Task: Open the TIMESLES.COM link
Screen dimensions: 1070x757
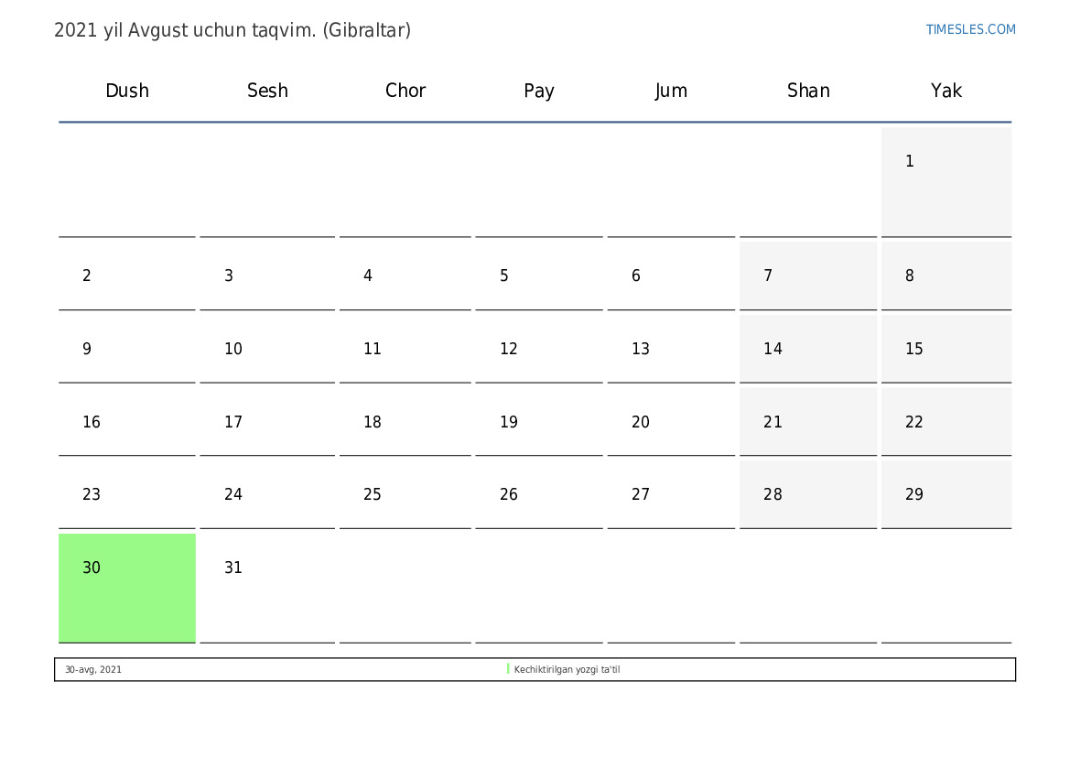Action: click(970, 29)
